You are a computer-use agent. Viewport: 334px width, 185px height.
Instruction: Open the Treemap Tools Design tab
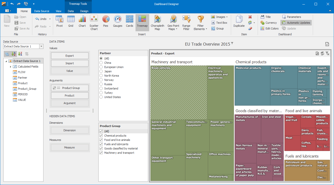coord(84,11)
